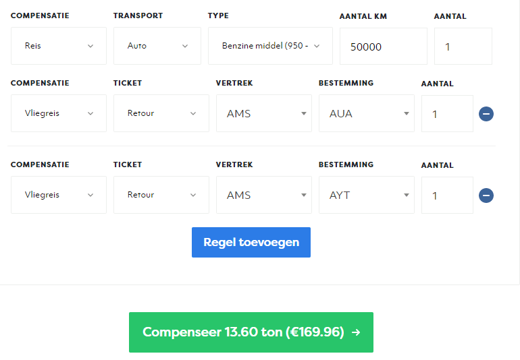Click the arrow on the Compenseer button

click(356, 332)
